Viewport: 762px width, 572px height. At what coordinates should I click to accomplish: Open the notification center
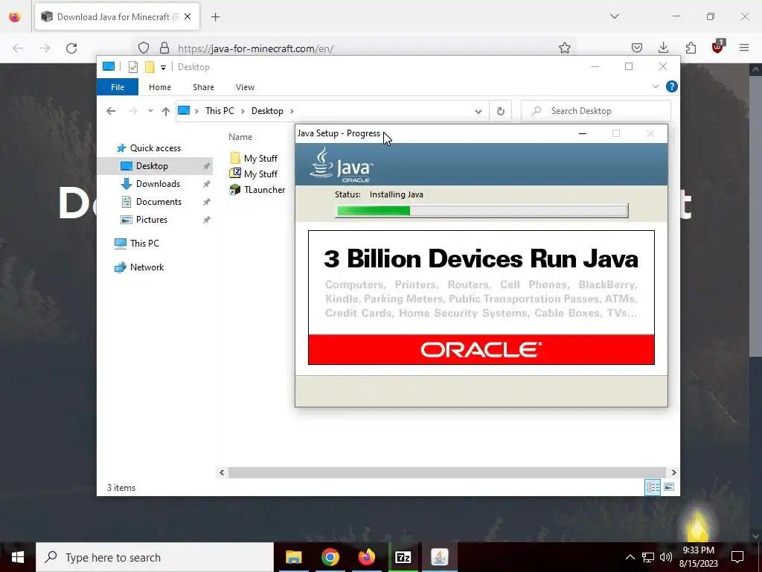click(x=737, y=557)
